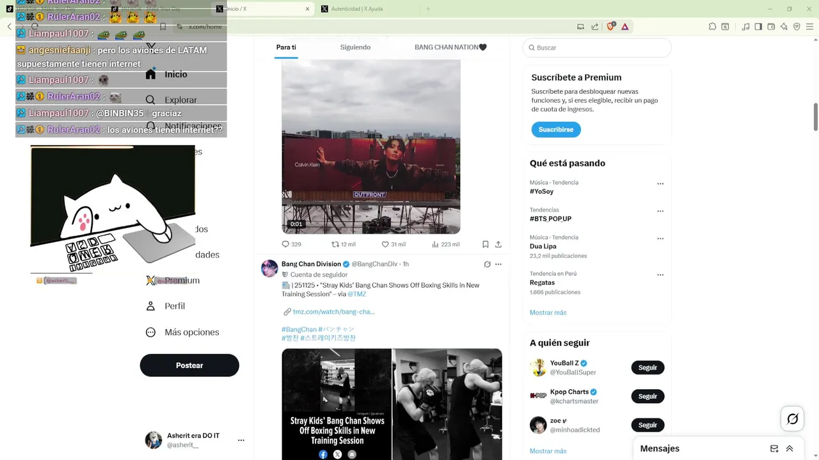Click the music note media control icon
Image resolution: width=819 pixels, height=460 pixels.
[x=745, y=26]
